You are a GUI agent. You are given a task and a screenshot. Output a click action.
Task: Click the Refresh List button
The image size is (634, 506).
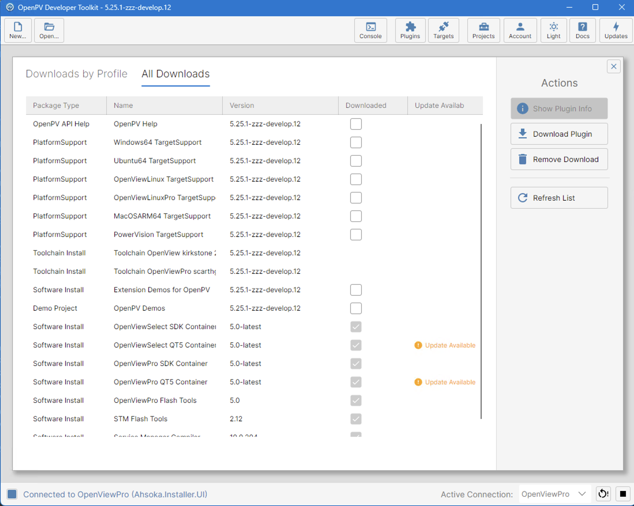[x=559, y=198]
